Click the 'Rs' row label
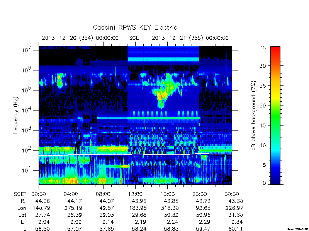This screenshot has width=309, height=231. pos(24,201)
